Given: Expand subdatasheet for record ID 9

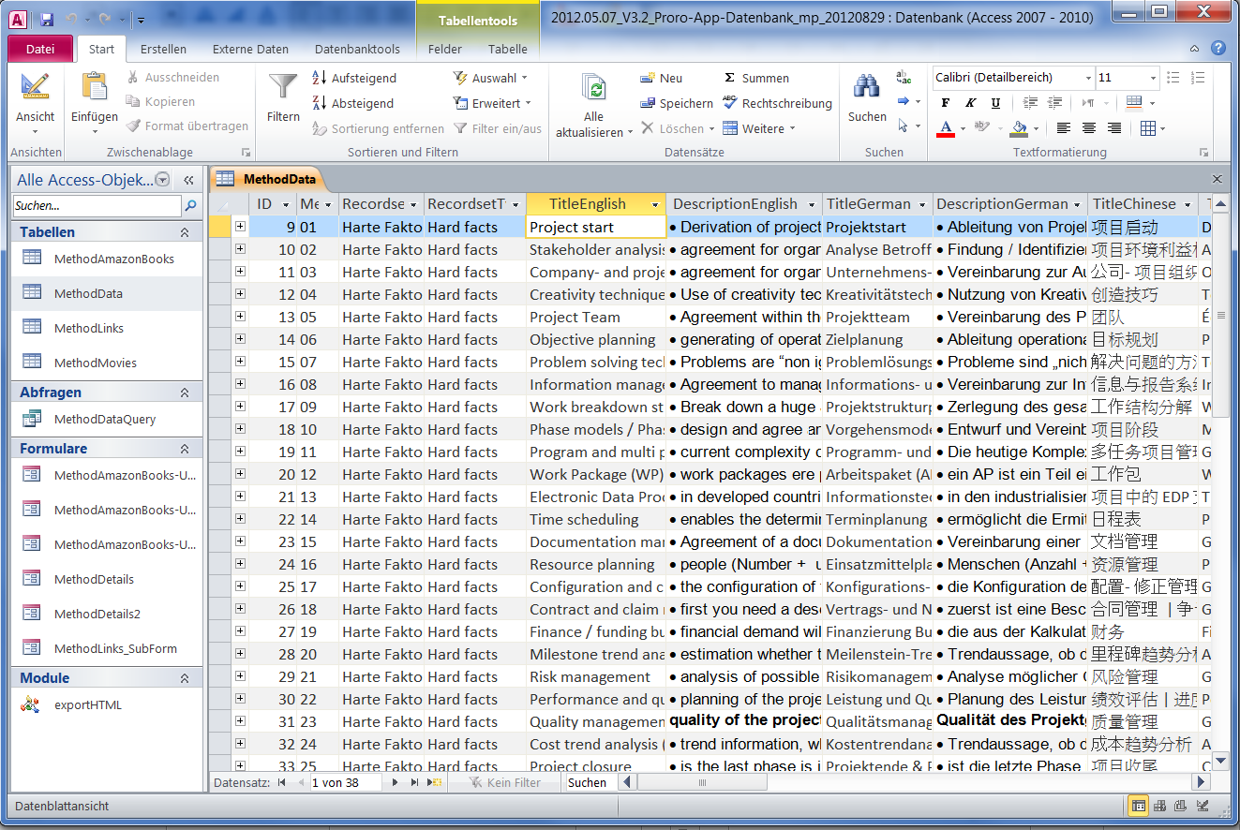Looking at the screenshot, I should point(240,226).
